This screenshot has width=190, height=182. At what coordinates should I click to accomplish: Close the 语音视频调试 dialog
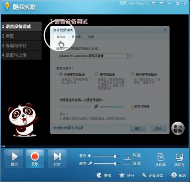point(165,30)
